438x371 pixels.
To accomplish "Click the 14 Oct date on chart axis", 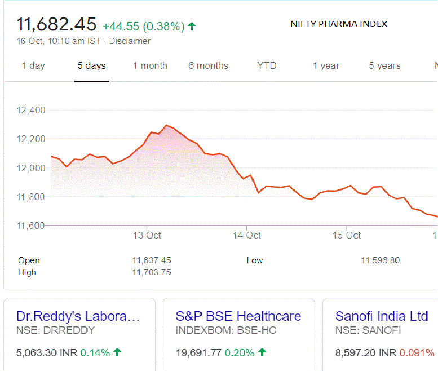I will pos(246,235).
